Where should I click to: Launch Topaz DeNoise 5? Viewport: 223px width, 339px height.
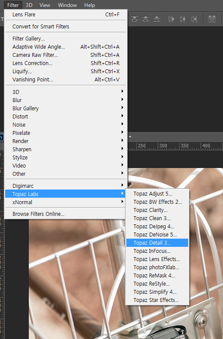point(157,235)
